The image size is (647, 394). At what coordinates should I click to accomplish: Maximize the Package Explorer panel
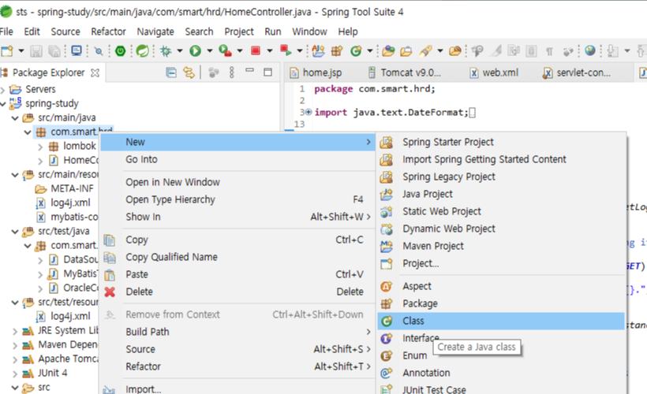[x=267, y=72]
